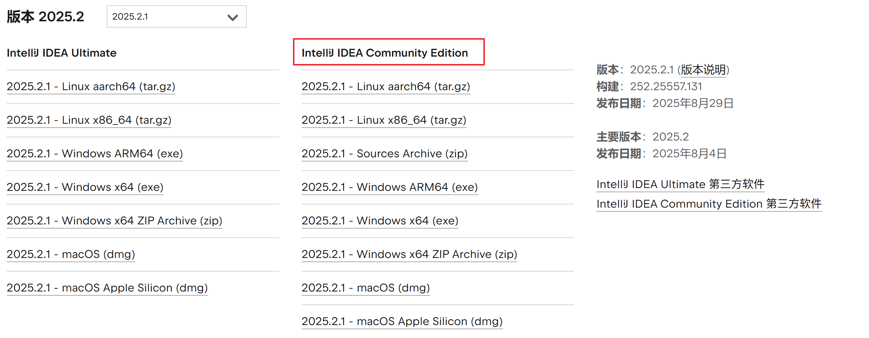The height and width of the screenshot is (338, 869).
Task: Download Ultimate Windows ARM64 exe
Action: (x=94, y=153)
